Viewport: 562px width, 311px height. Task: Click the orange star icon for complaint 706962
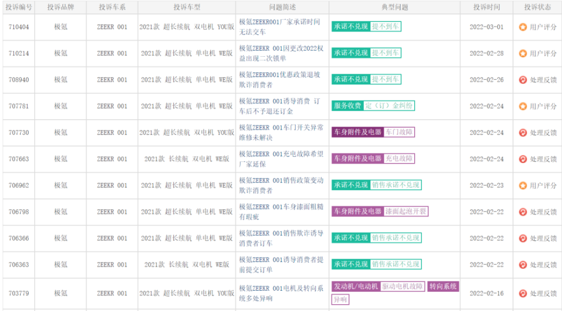523,186
